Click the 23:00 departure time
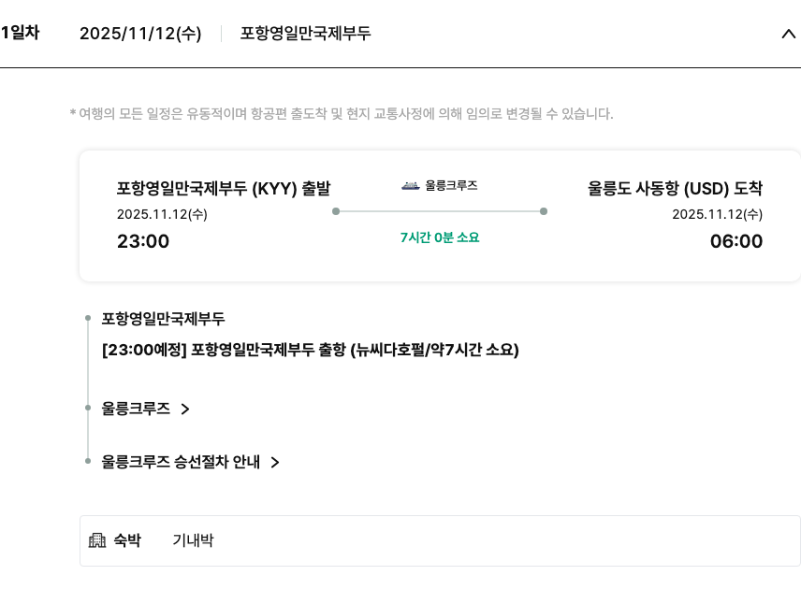This screenshot has height=604, width=801. click(143, 241)
